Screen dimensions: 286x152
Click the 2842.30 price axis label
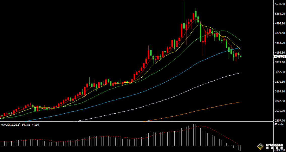coord(280,101)
